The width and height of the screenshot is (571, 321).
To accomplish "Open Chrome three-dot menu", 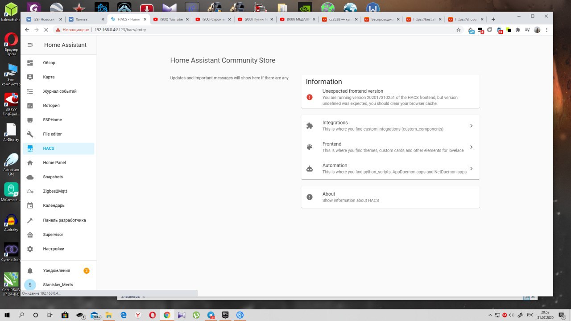I will (x=547, y=30).
